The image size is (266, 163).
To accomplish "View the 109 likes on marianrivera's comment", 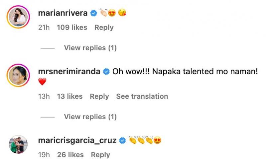I will tap(72, 27).
